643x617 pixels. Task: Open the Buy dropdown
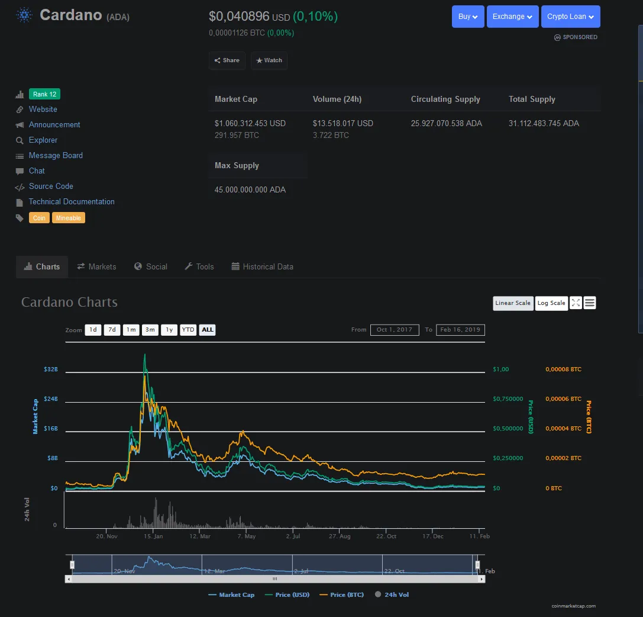click(468, 17)
